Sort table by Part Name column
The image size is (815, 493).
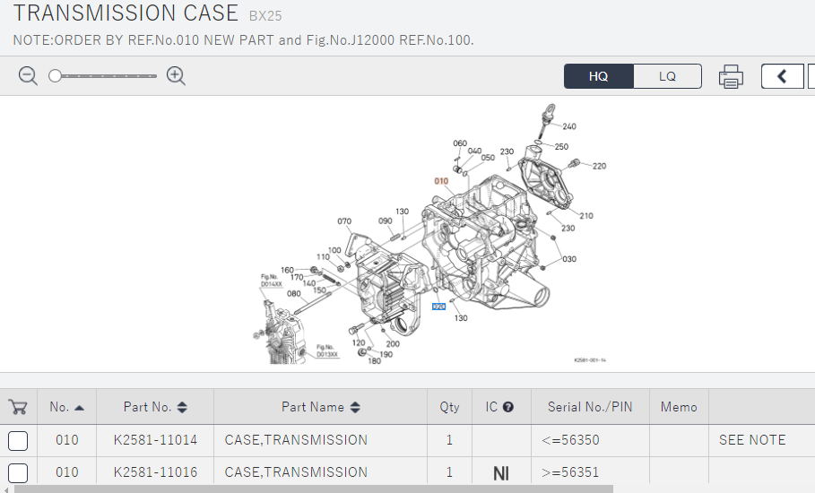(x=321, y=407)
